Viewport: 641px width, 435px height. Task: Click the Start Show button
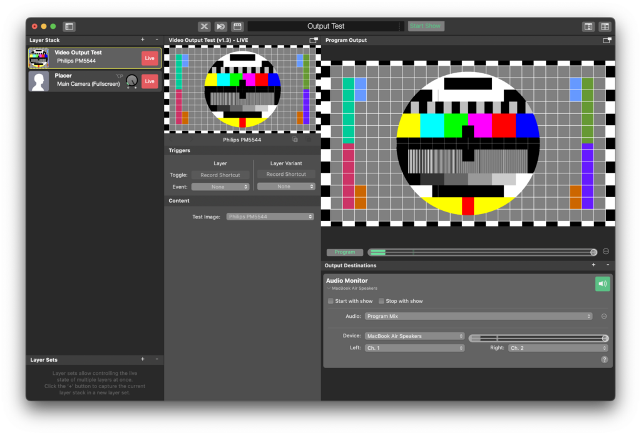coord(426,26)
